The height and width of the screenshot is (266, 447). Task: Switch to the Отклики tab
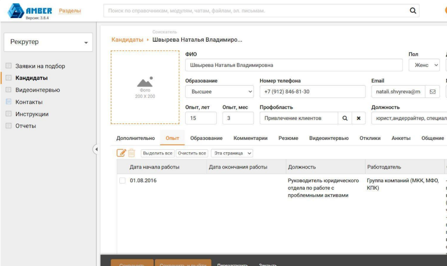(x=370, y=138)
